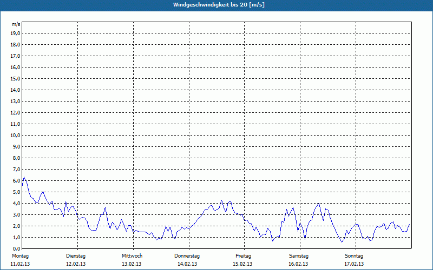Click the 'Samstag' day label
433x270 pixels.
[299, 256]
